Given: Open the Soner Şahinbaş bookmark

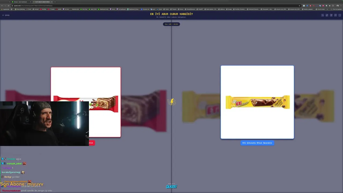Looking at the screenshot, I should [x=20, y=9].
